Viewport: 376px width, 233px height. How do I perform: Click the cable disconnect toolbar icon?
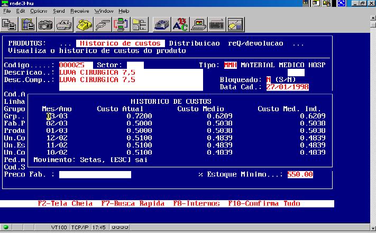tap(103, 24)
